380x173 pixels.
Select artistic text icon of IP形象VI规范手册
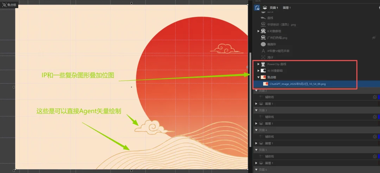(x=263, y=51)
